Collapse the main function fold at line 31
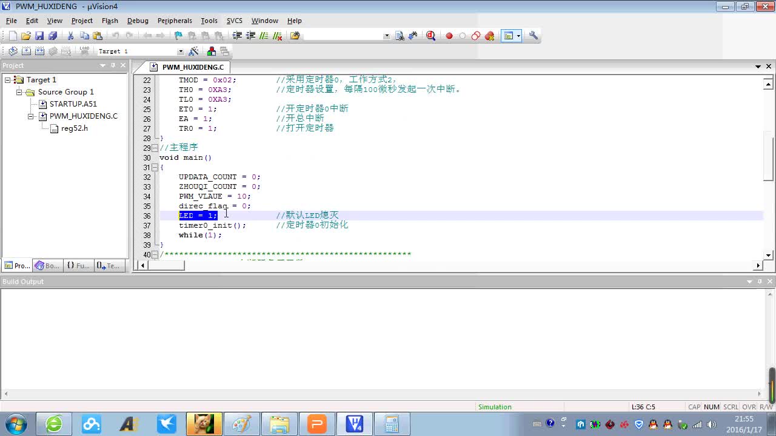Viewport: 776px width, 436px height. point(155,168)
